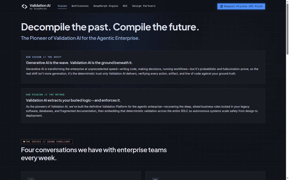Click Request Private VPC Pilot button

point(241,6)
